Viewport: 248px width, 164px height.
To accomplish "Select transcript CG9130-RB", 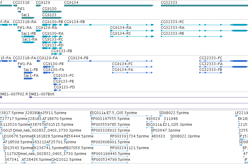I will (52, 25).
